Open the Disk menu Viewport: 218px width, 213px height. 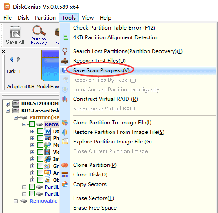[23, 18]
